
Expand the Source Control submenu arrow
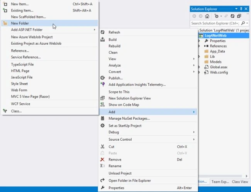[194, 139]
